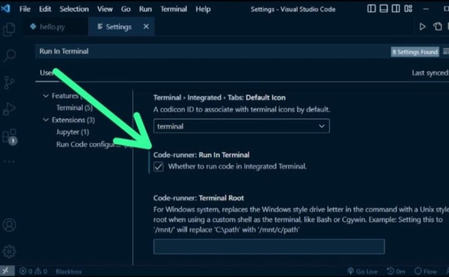Open the Default Icon terminal dropdown
The width and height of the screenshot is (449, 277).
242,126
